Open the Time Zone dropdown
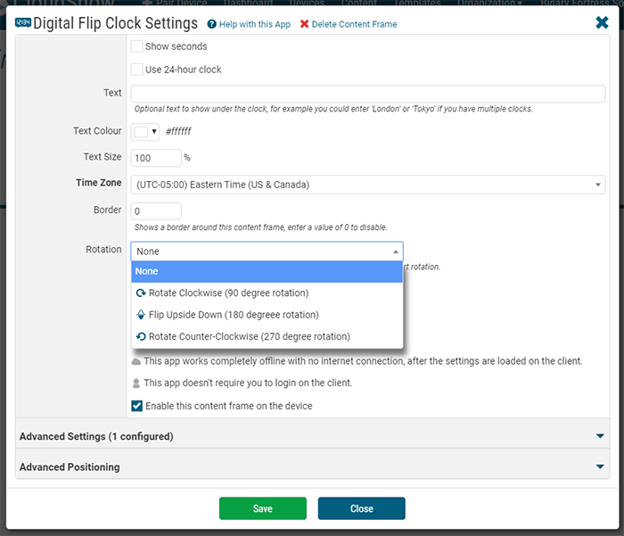624x536 pixels. [x=367, y=185]
